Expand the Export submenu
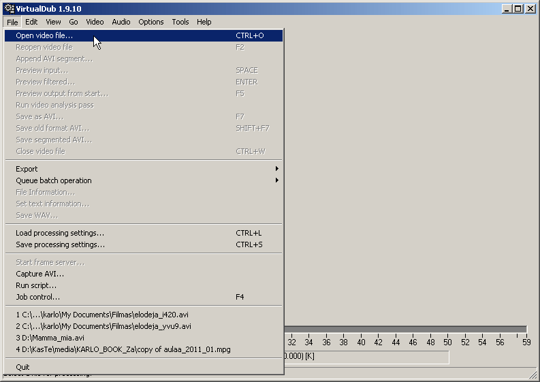The width and height of the screenshot is (540, 382). point(144,169)
